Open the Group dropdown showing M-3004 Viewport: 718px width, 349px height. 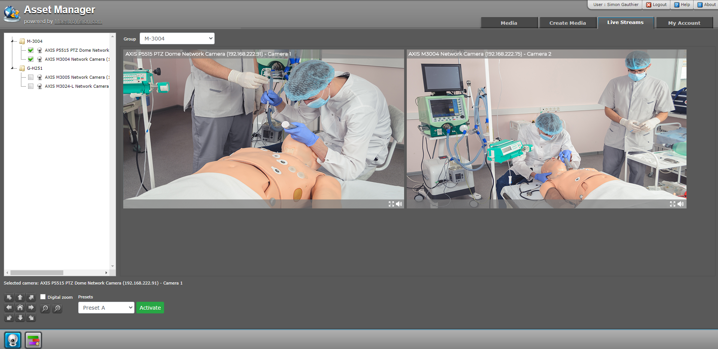(177, 38)
